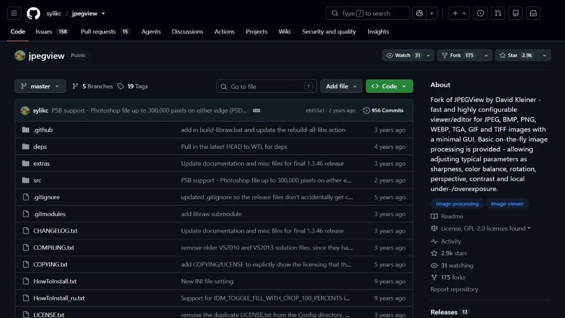The width and height of the screenshot is (565, 318).
Task: Switch to the Issues tab
Action: (52, 31)
